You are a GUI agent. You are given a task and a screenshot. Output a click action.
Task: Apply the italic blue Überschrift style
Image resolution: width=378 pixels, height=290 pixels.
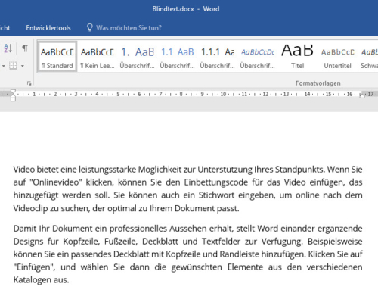257,58
